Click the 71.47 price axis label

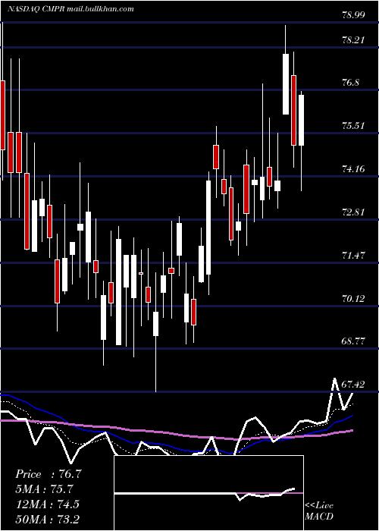[353, 255]
